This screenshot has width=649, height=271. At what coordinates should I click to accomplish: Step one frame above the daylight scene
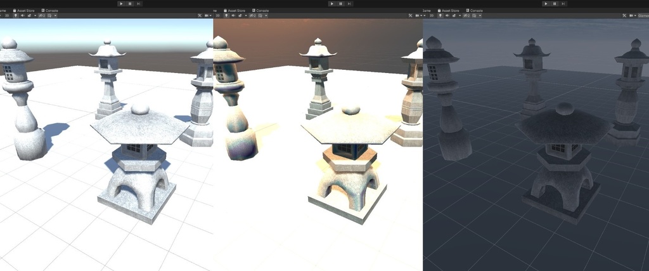pos(139,4)
